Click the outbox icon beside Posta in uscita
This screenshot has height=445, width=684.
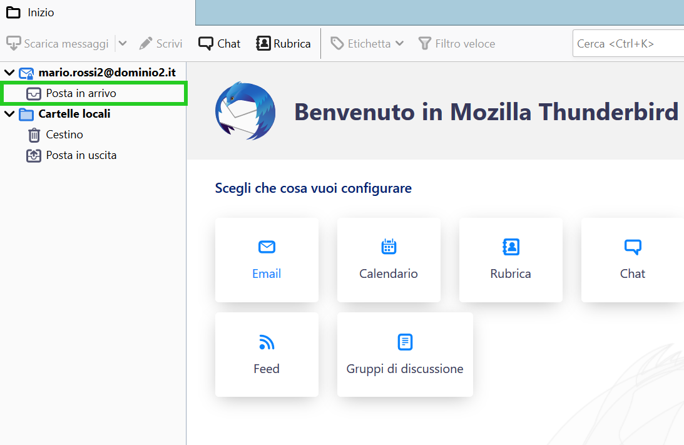pos(34,156)
